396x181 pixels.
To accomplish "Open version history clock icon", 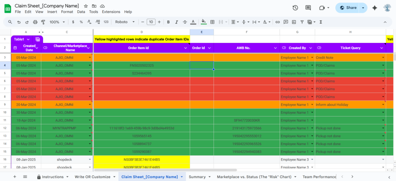I will [295, 8].
